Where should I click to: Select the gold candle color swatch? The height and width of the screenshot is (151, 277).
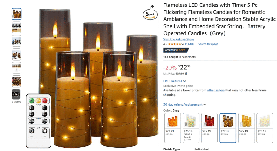tap(246, 128)
